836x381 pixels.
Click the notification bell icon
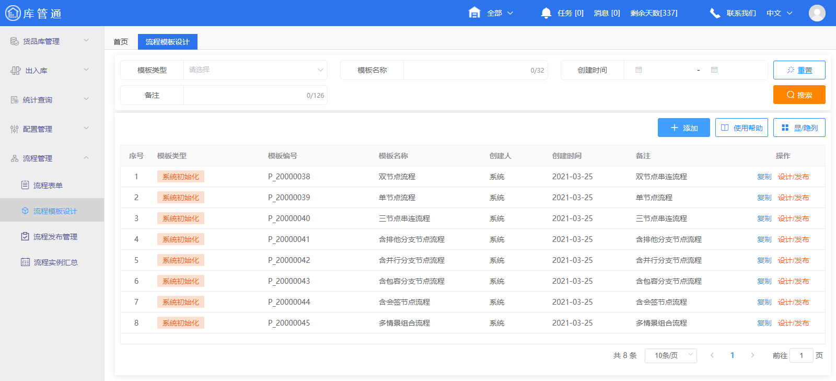(x=546, y=13)
